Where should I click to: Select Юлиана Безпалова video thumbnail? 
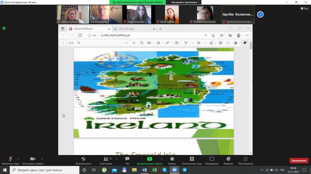tap(205, 15)
